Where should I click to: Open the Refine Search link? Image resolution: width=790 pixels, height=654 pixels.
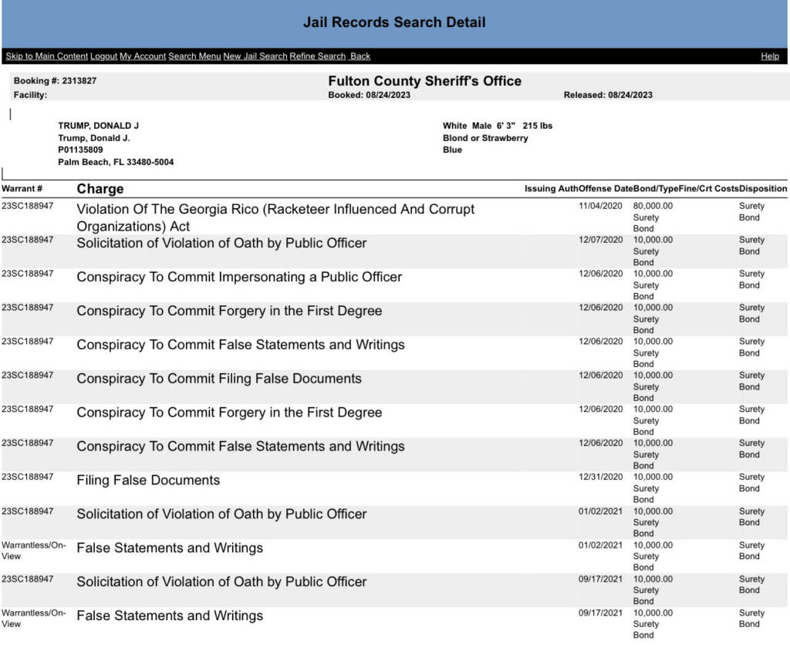[x=317, y=56]
